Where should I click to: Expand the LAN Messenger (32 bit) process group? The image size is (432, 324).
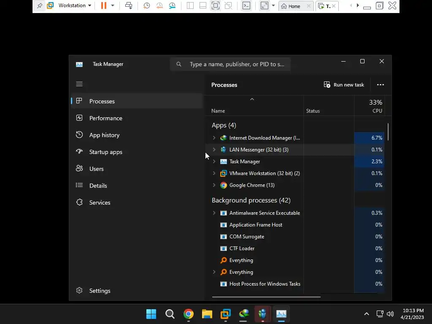pyautogui.click(x=214, y=150)
